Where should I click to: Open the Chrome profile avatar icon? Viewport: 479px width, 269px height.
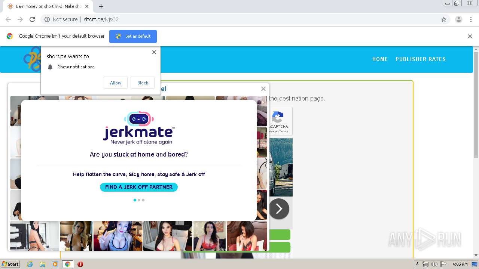pos(459,19)
